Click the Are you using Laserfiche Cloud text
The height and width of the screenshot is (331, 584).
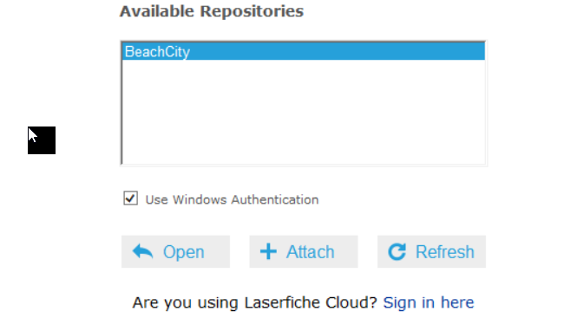[x=255, y=302]
